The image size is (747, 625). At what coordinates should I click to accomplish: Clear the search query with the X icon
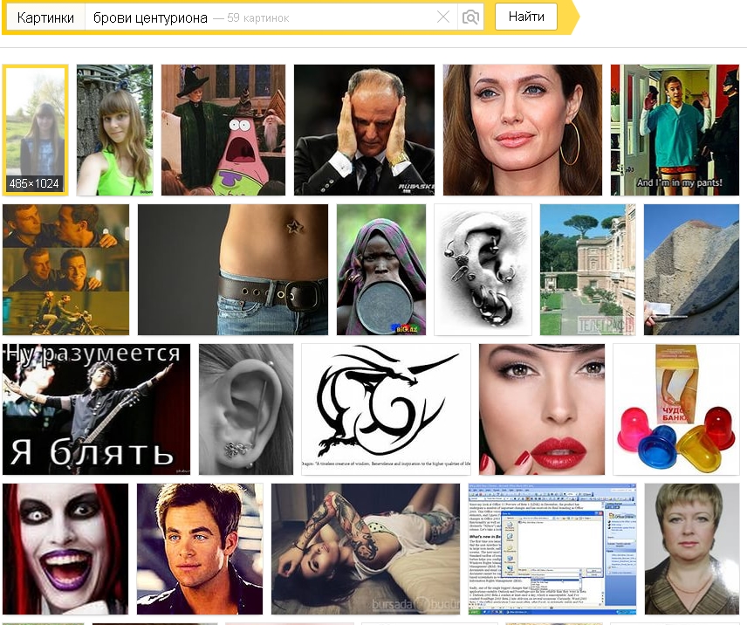coord(443,17)
